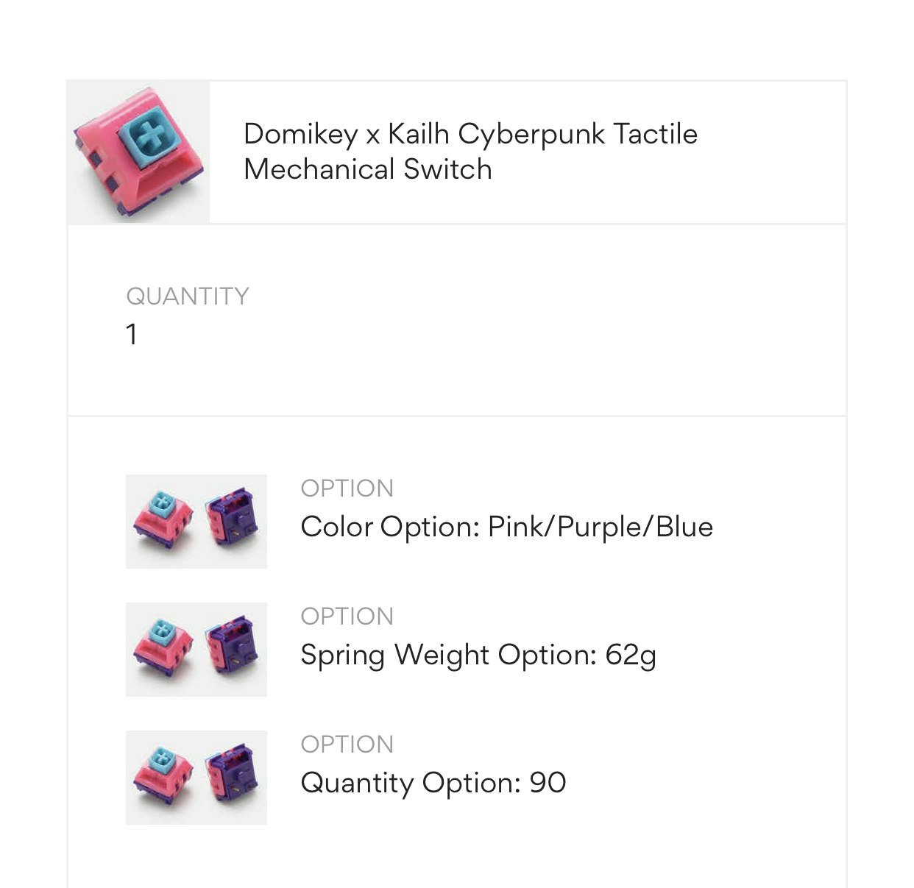Click the OPTION label above Quantity Option
The image size is (914, 888).
pyautogui.click(x=347, y=745)
